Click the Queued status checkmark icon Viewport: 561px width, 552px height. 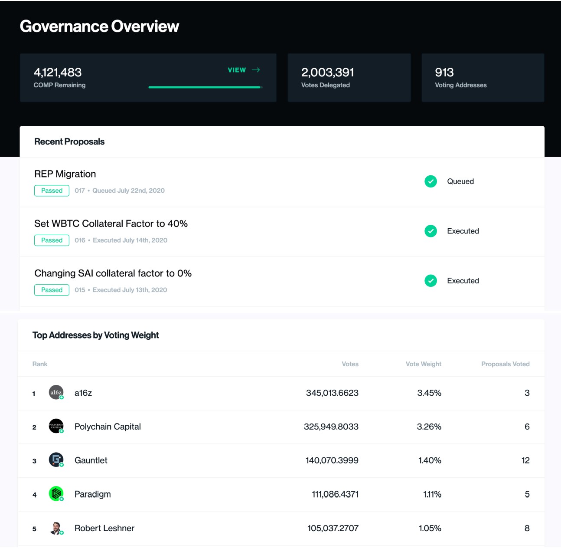click(431, 181)
